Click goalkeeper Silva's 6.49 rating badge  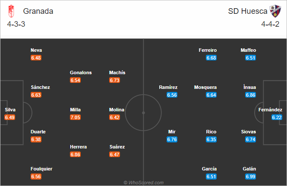point(9,117)
